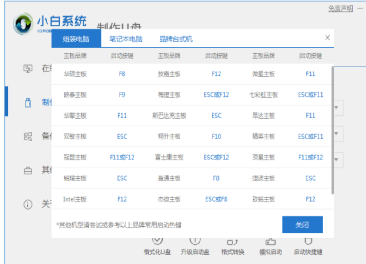
Task: Click the blue 关闭 button
Action: (x=302, y=225)
